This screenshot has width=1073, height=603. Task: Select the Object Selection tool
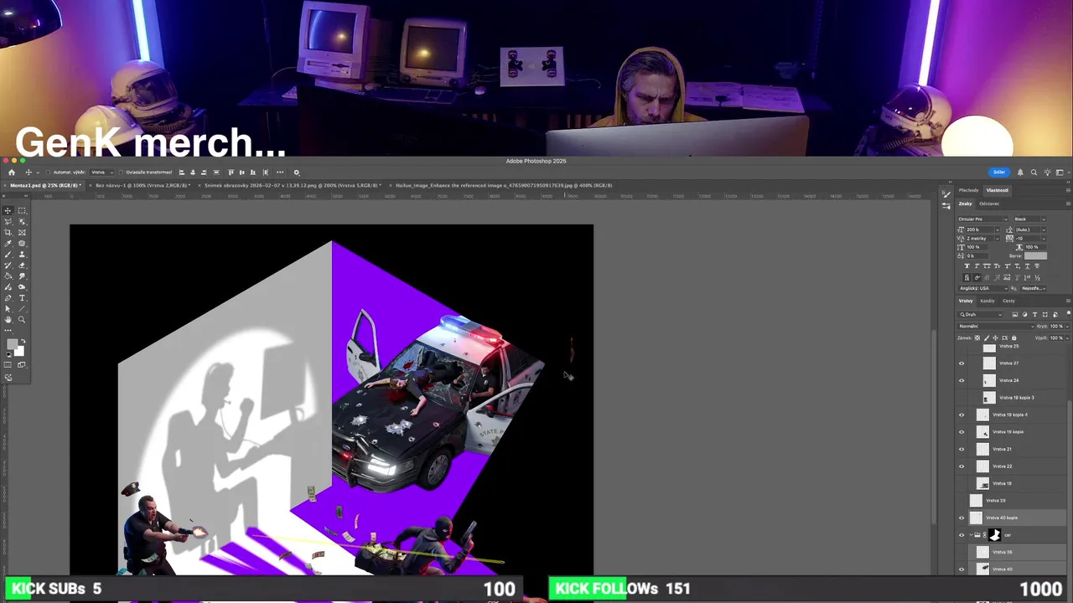22,221
